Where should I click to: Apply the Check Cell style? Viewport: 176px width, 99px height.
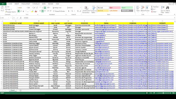127,11
